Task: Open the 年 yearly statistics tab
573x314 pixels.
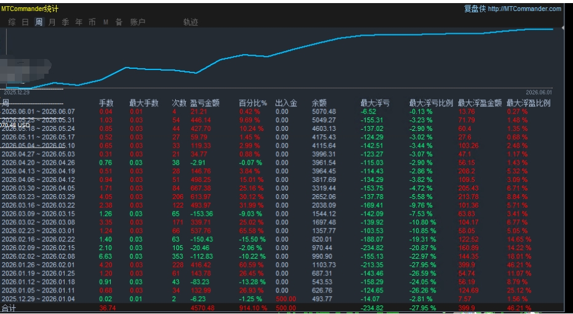Action: [79, 22]
